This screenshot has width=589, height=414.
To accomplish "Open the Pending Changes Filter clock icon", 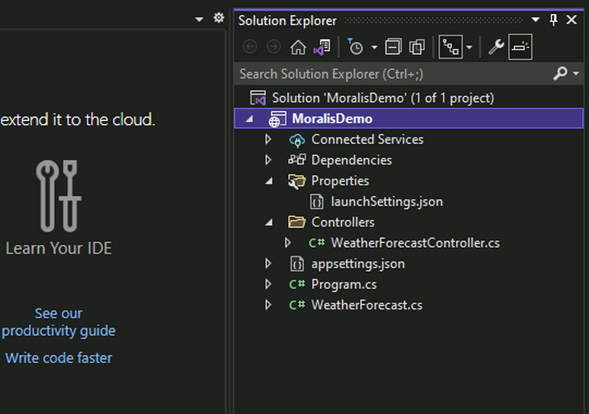I will pos(356,47).
